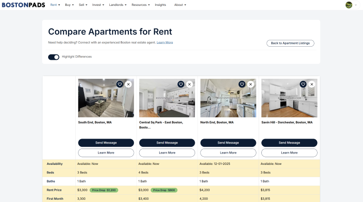Click the North End, Boston, MA title
The image size is (363, 202).
pos(217,122)
